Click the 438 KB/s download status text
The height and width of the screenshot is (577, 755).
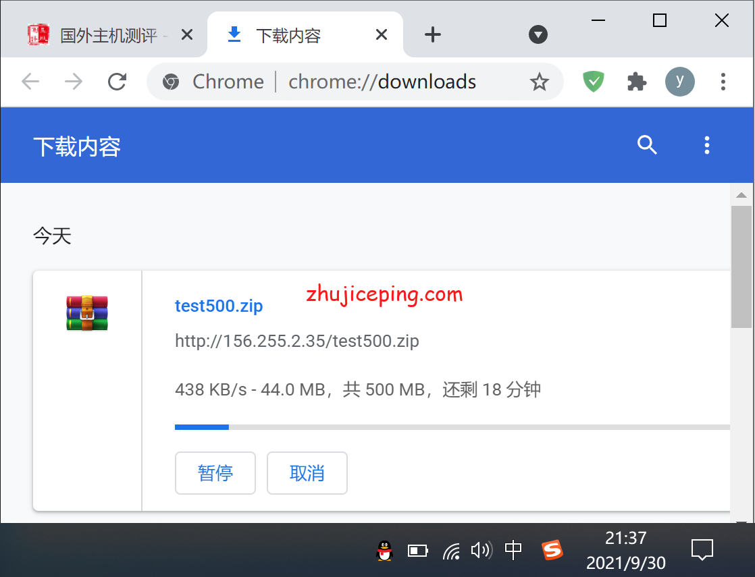coord(358,389)
